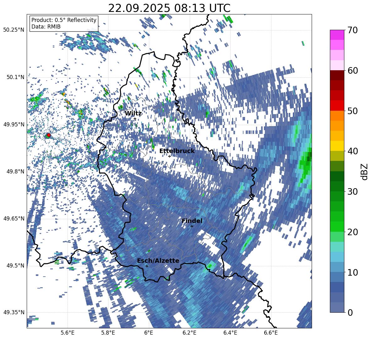This screenshot has height=339, width=372.
Task: Click the colorbar tick label 30
Action: tap(352, 192)
